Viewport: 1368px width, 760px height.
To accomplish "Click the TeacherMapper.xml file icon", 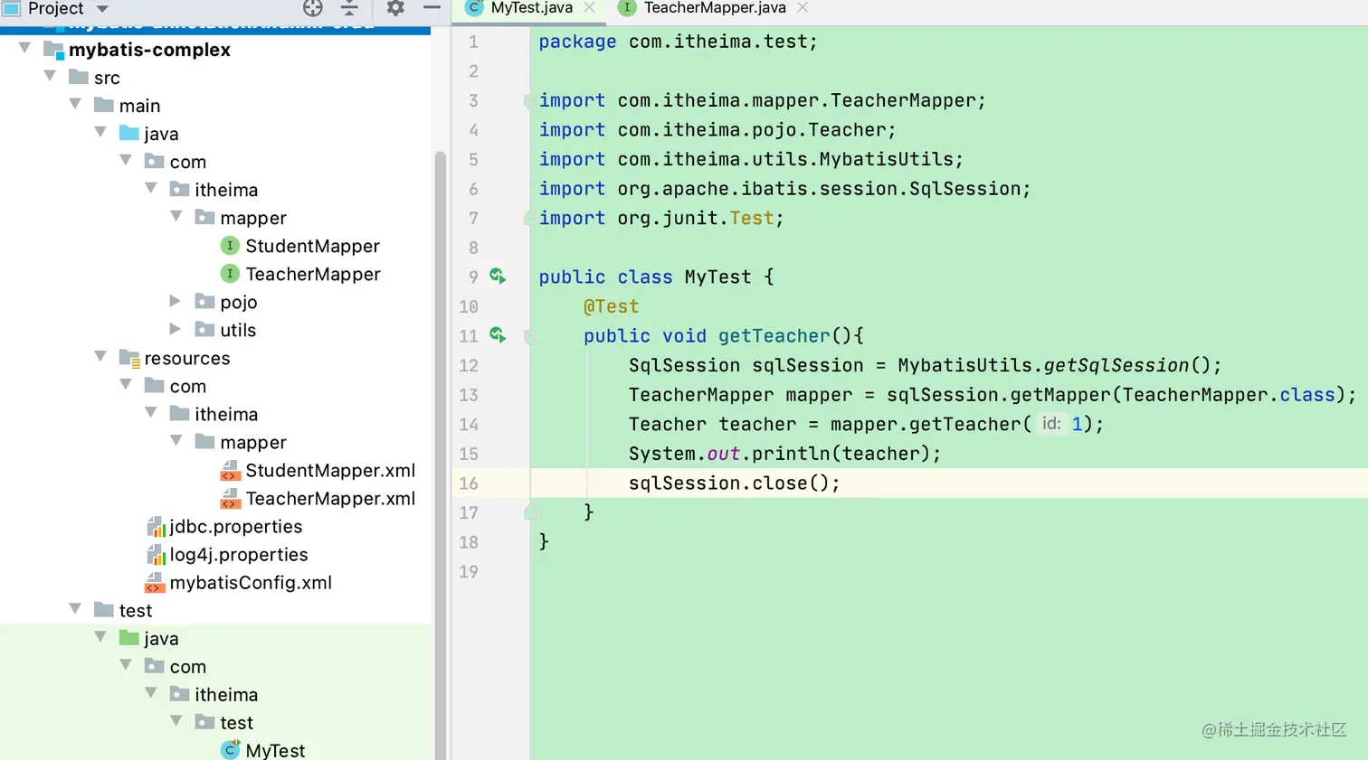I will 230,499.
